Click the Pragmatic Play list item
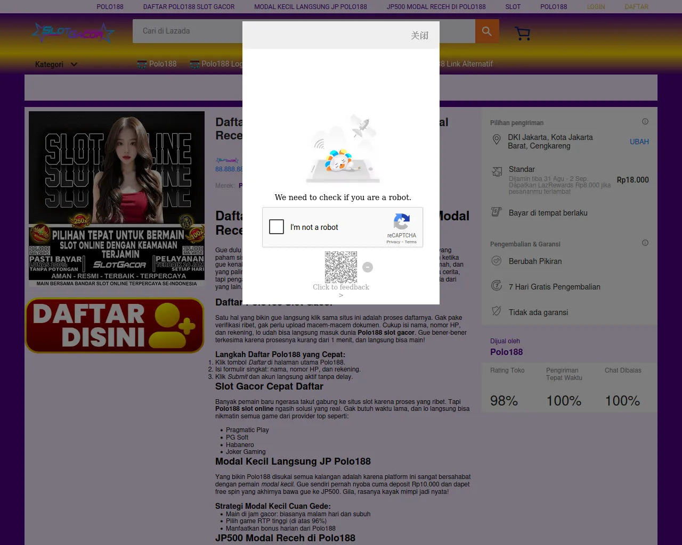 point(247,430)
